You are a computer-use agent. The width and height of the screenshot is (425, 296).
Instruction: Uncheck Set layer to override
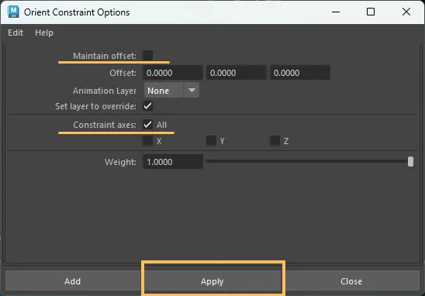(x=147, y=106)
